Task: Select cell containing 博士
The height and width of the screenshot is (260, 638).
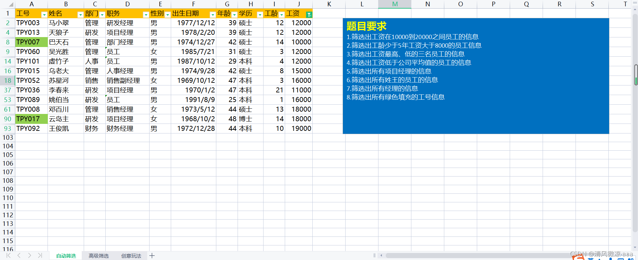Action: (251, 119)
